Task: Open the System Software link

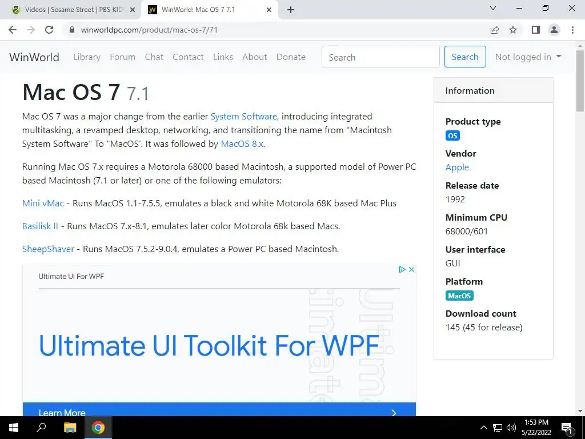Action: pos(243,117)
